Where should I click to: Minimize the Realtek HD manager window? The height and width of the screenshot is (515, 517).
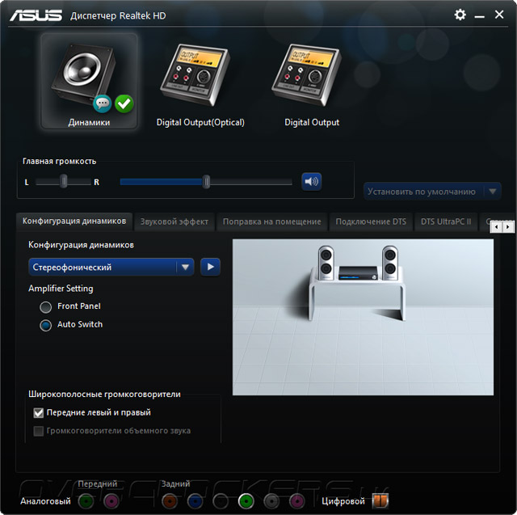[479, 15]
